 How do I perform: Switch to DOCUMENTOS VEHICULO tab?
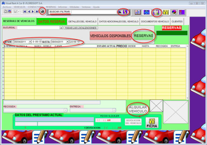[x=155, y=21]
